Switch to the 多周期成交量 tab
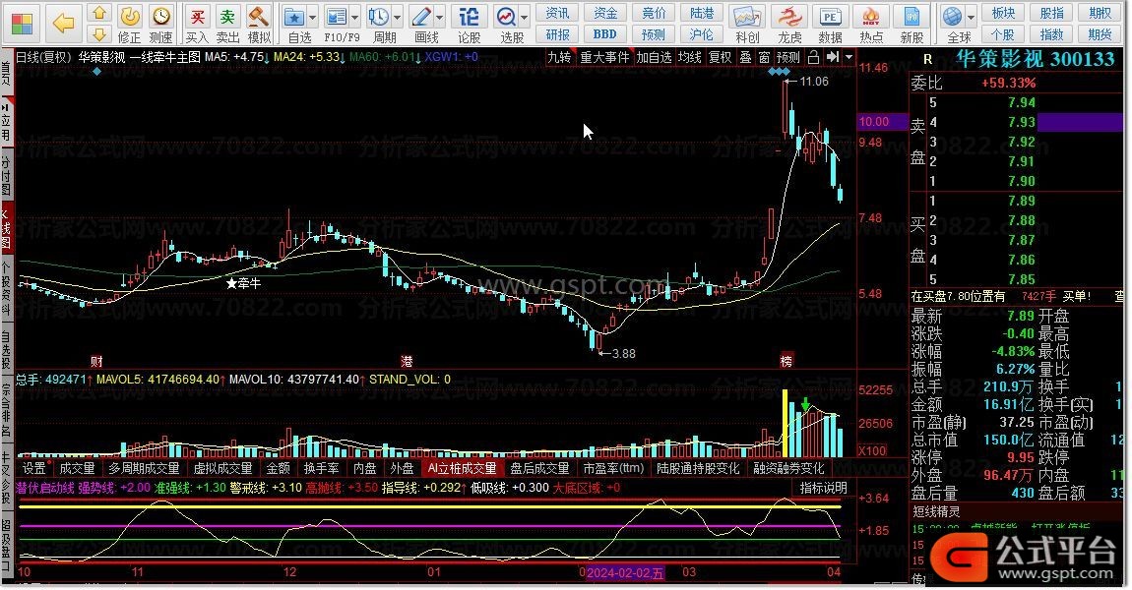1132x590 pixels. (x=143, y=469)
